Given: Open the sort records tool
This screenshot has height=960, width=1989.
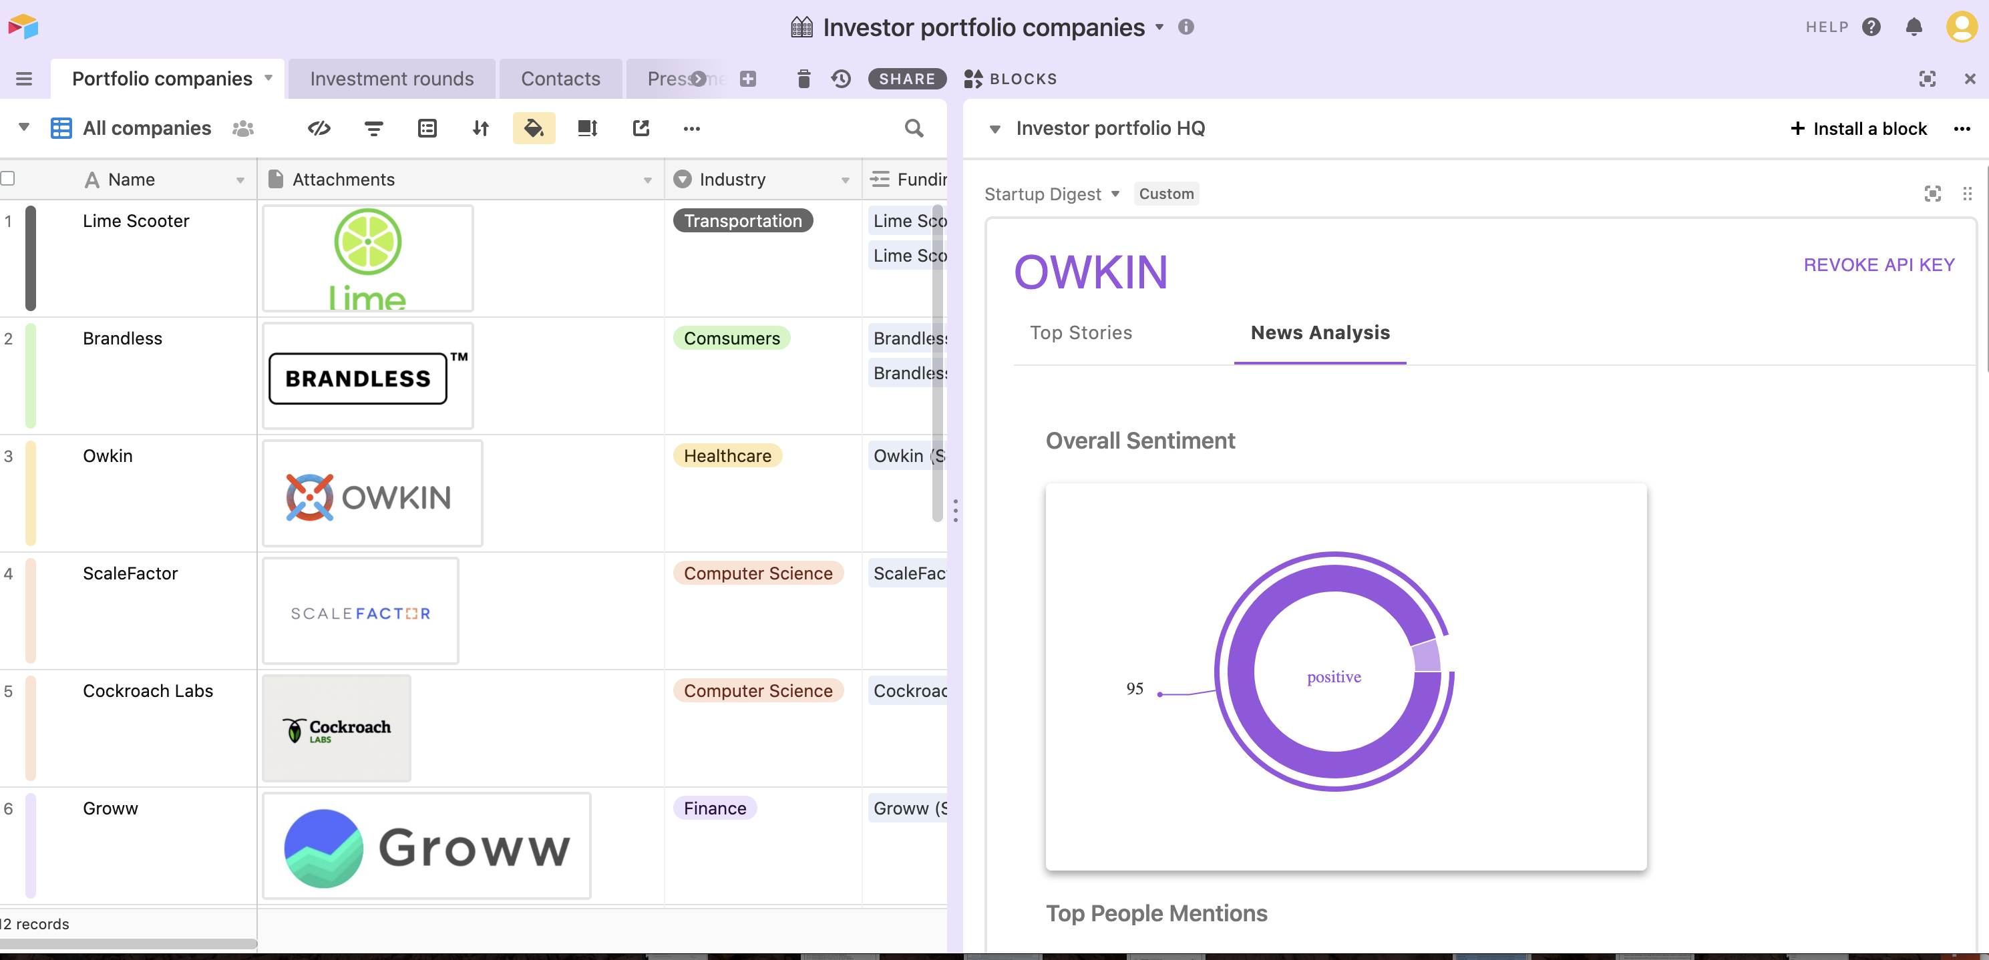Looking at the screenshot, I should point(480,128).
